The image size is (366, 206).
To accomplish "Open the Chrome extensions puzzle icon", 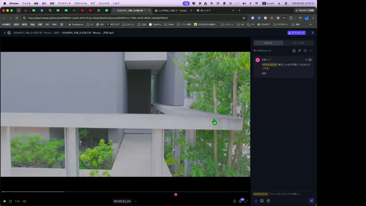I will pos(291,18).
